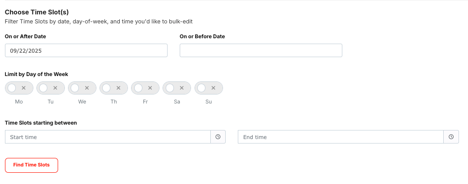Turn on the Sunday toggle
This screenshot has height=184, width=468.
pos(209,88)
